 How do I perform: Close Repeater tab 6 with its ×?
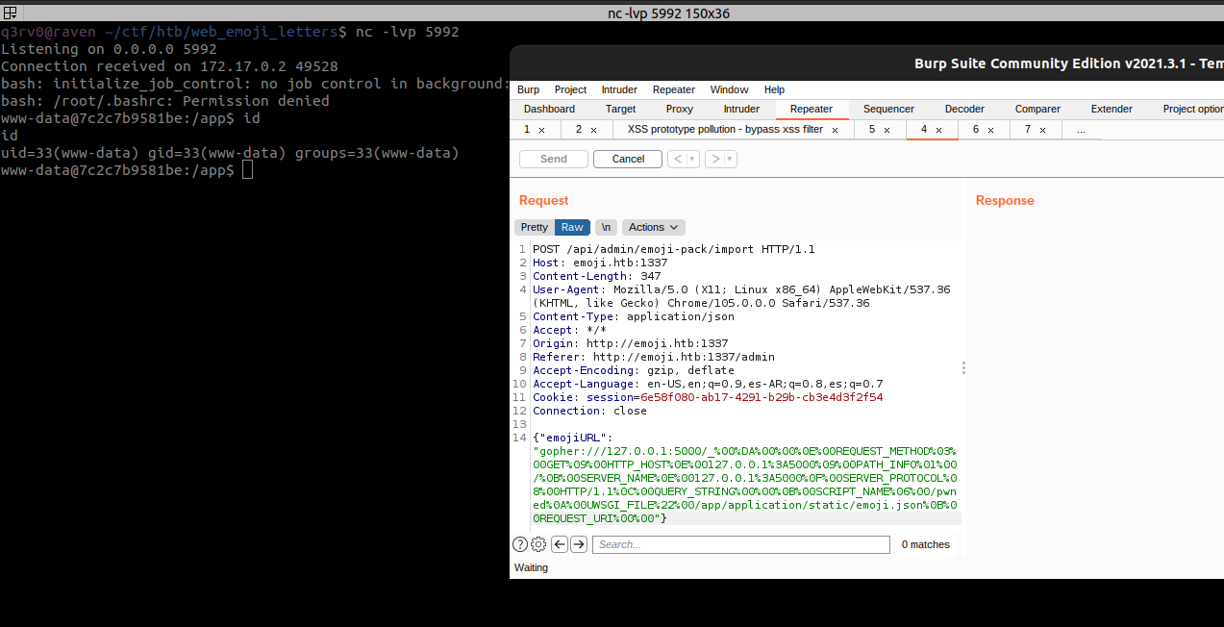pyautogui.click(x=990, y=130)
